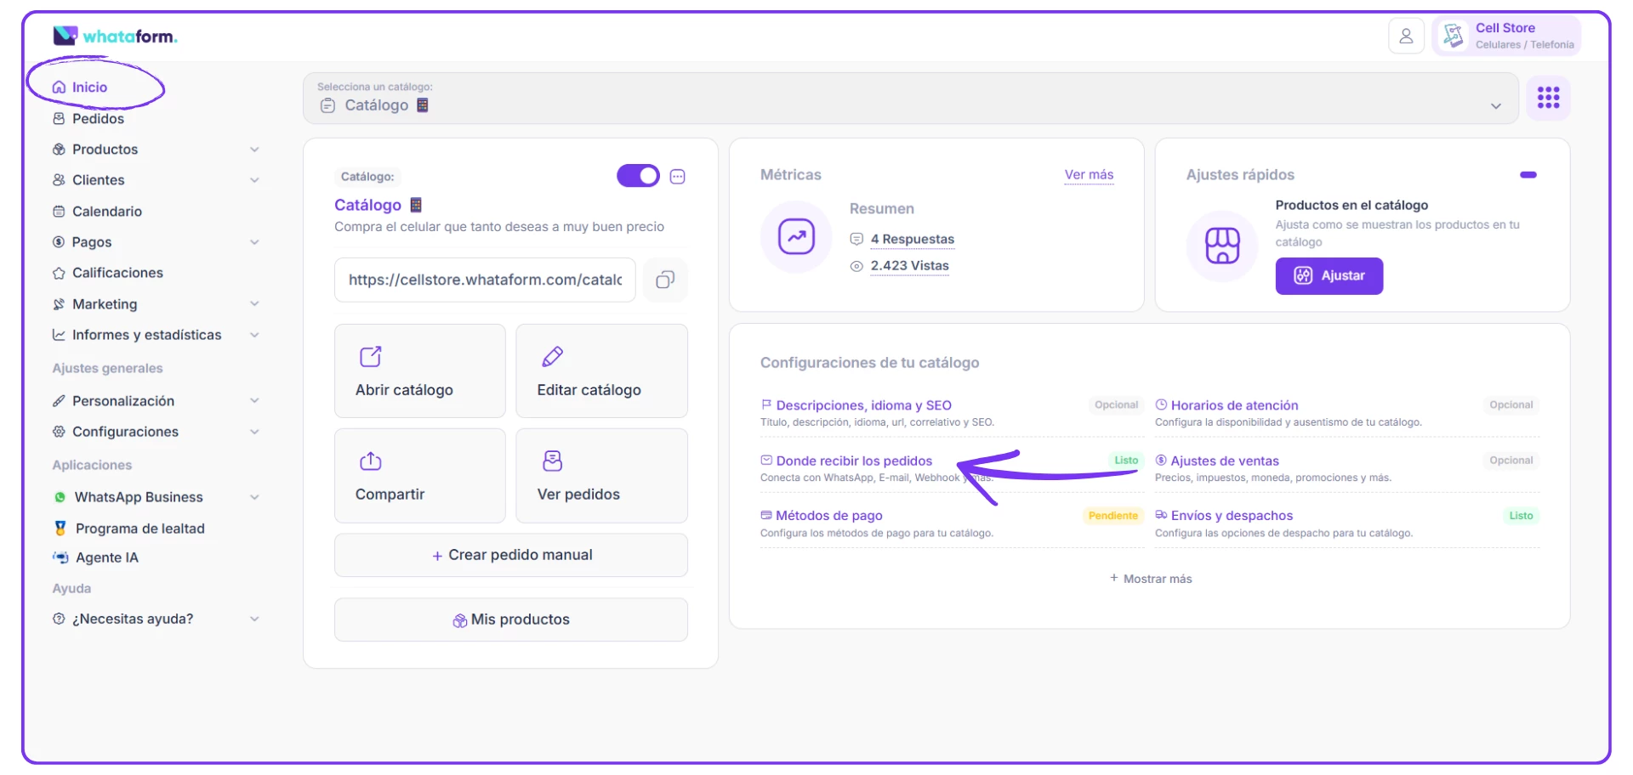1633x775 pixels.
Task: Expand the WhatsApp Business submenu
Action: [x=254, y=497]
